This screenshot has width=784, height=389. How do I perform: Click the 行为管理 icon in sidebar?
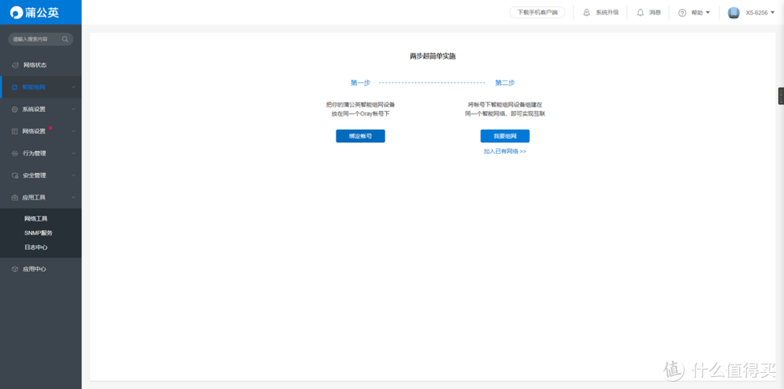(x=15, y=153)
